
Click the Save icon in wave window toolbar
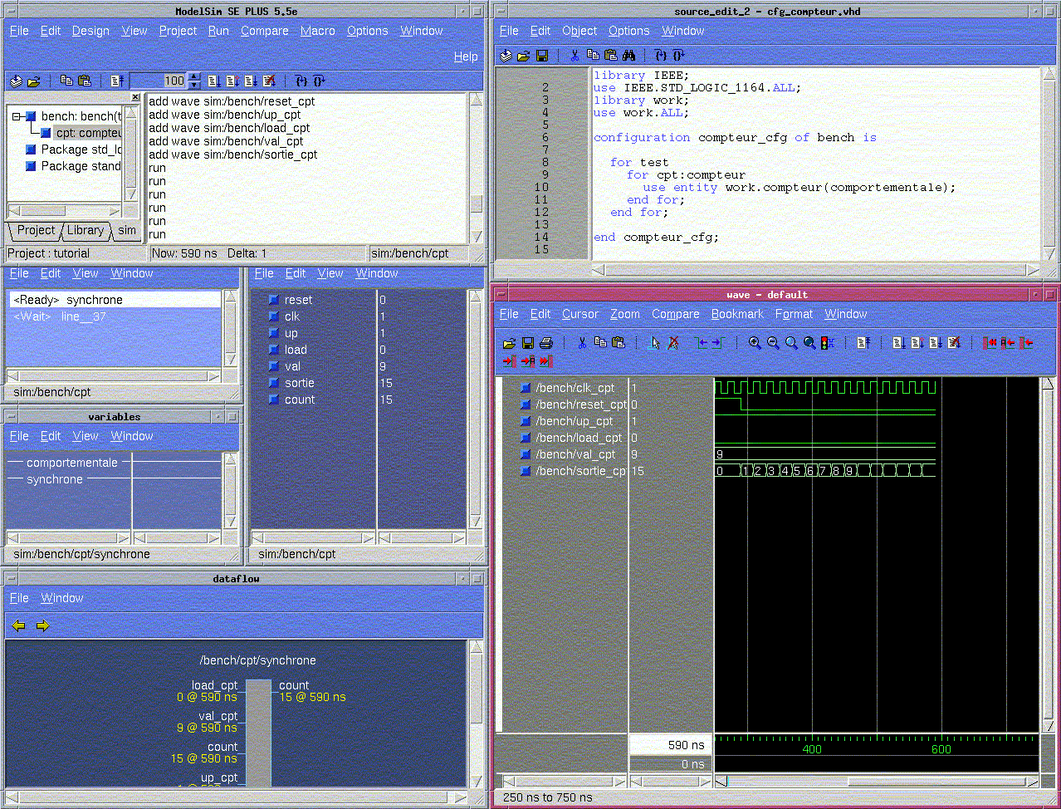point(528,342)
